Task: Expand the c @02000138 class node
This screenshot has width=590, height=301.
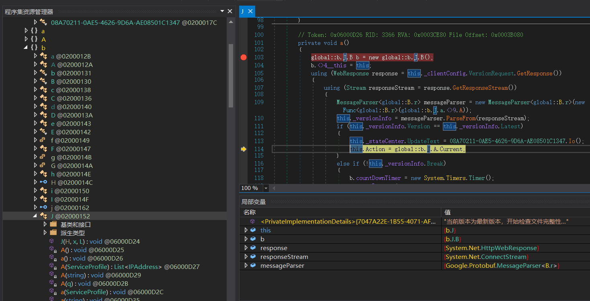Action: pyautogui.click(x=35, y=90)
